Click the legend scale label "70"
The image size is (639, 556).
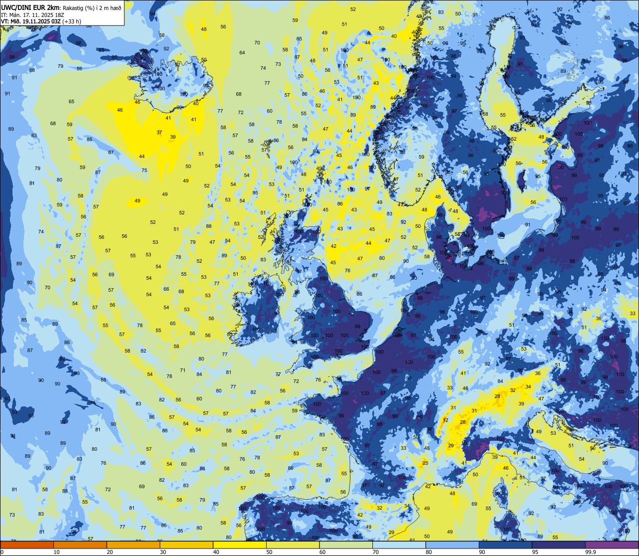click(x=375, y=552)
